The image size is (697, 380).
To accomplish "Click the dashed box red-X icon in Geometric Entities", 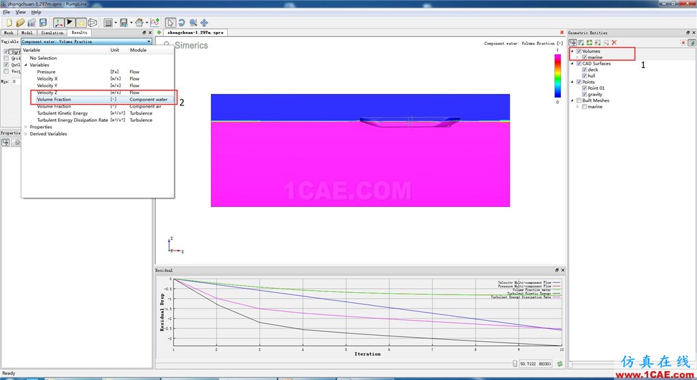I will [x=683, y=42].
